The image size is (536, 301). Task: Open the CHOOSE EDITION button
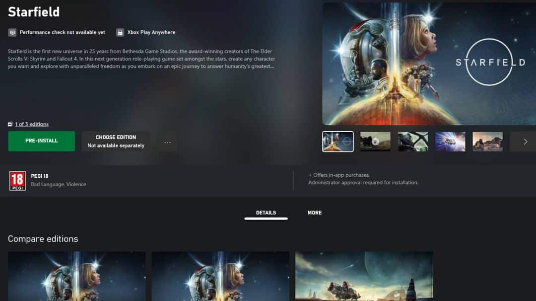point(116,141)
